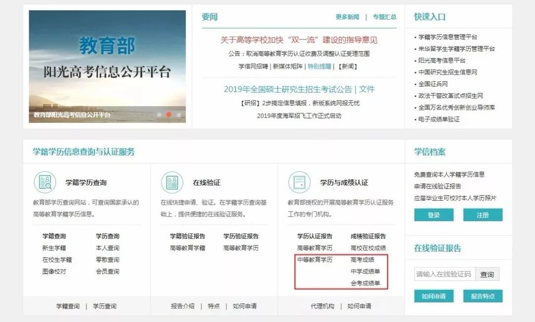Select the last carousel indicator dot
Image resolution: width=535 pixels, height=322 pixels.
pyautogui.click(x=178, y=114)
